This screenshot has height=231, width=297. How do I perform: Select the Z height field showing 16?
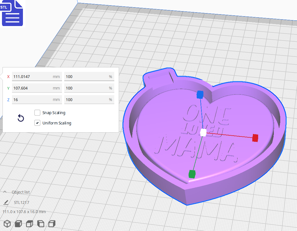37,100
